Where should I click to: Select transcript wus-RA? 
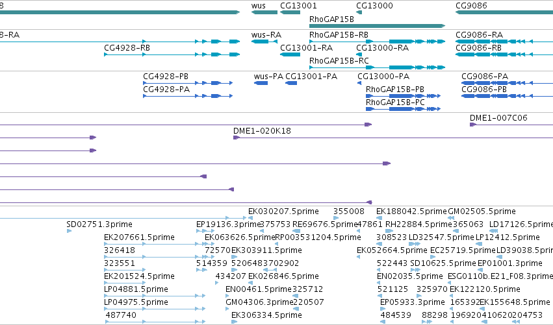click(x=266, y=35)
